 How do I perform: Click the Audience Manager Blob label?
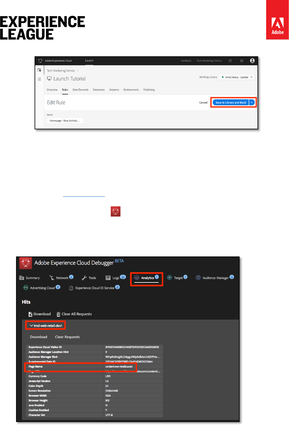[x=43, y=357]
